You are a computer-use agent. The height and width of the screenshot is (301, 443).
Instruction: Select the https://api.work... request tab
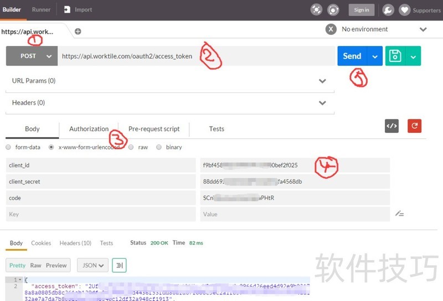pyautogui.click(x=27, y=32)
